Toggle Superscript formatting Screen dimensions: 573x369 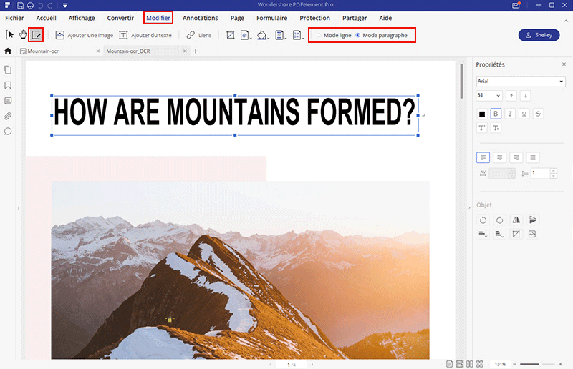pyautogui.click(x=482, y=128)
